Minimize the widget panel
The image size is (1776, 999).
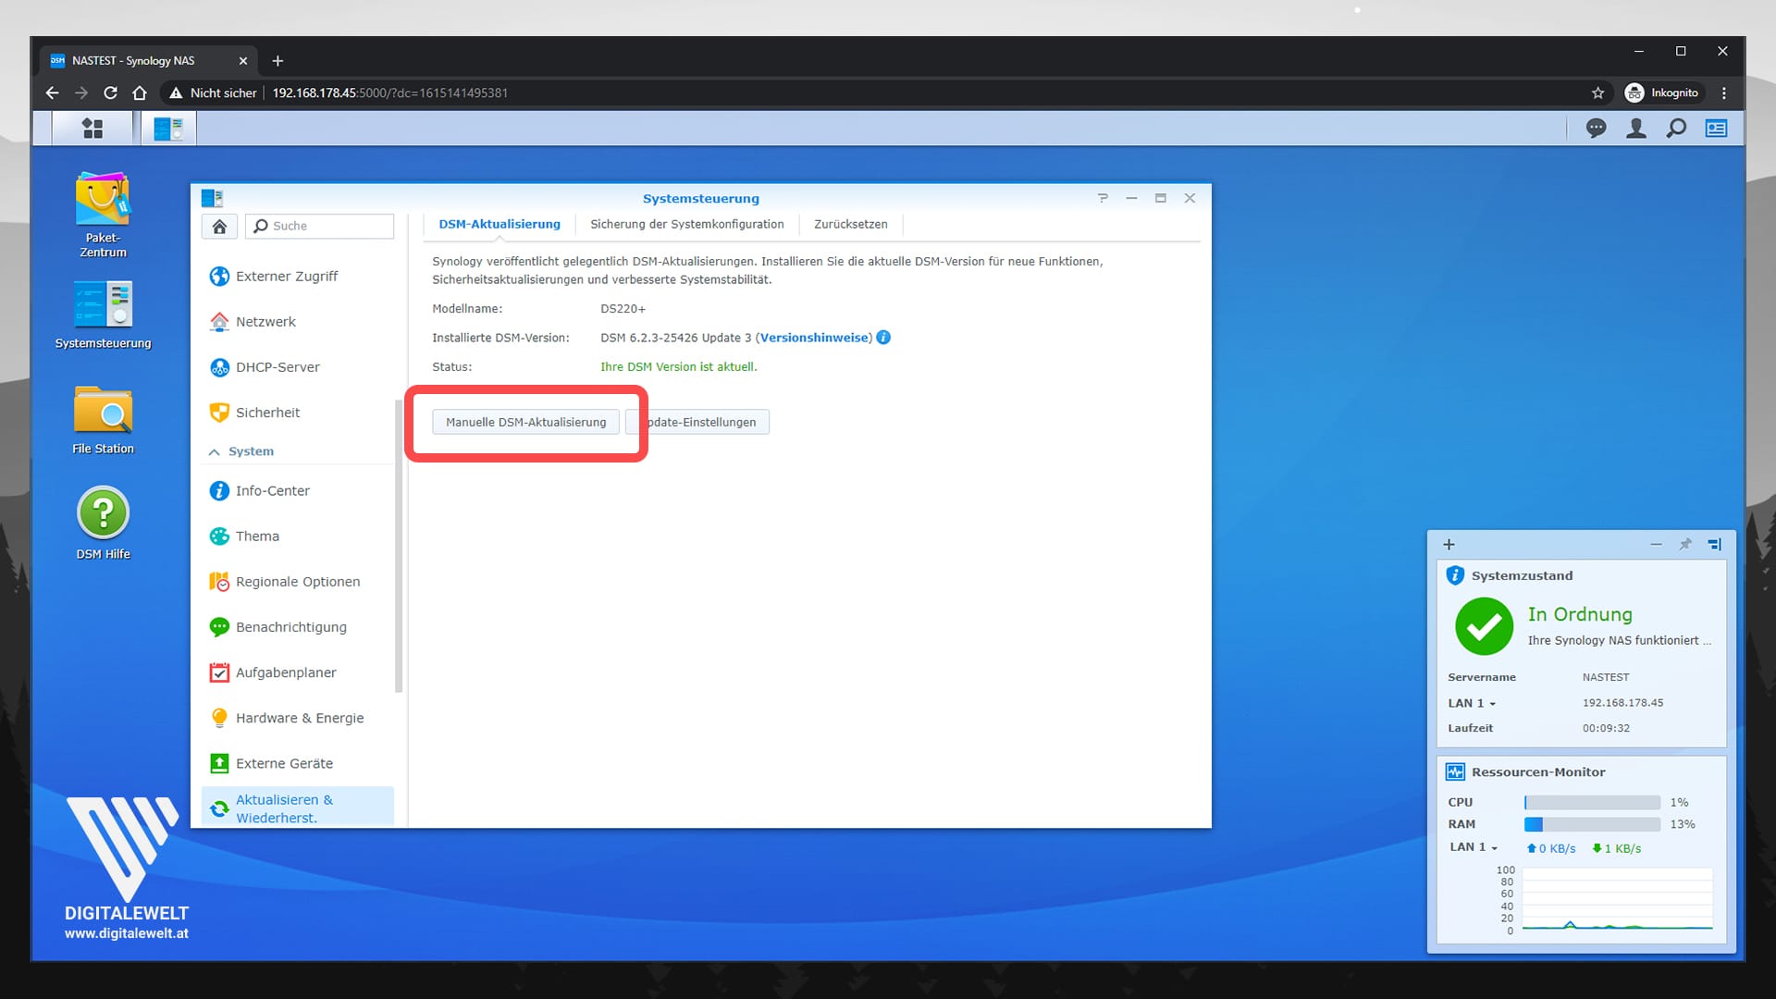[x=1656, y=546]
